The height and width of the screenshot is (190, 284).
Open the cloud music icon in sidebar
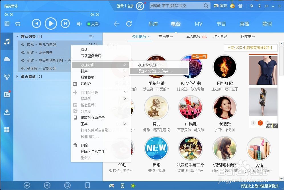click(7, 59)
